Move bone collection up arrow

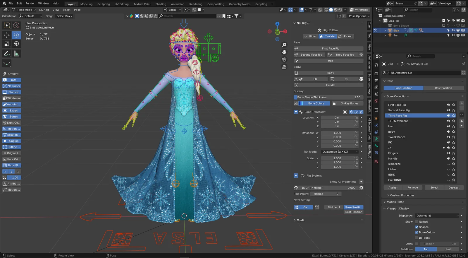(x=462, y=121)
